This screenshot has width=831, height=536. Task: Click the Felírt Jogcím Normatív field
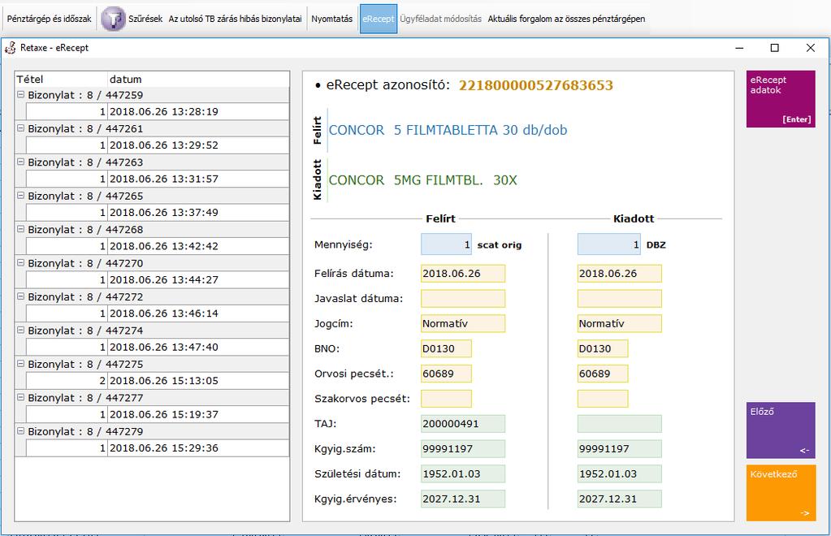tap(463, 323)
